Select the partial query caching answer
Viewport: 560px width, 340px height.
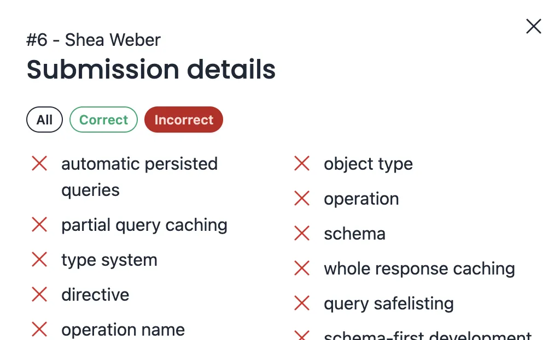click(144, 225)
